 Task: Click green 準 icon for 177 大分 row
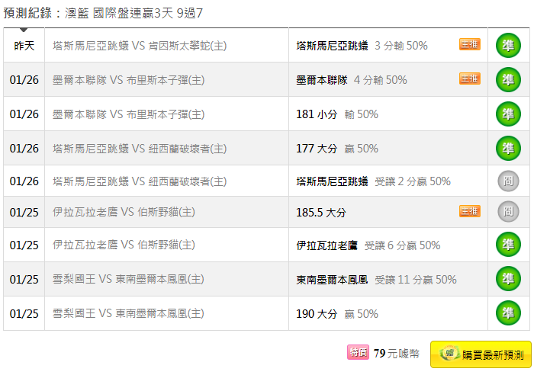coord(508,149)
